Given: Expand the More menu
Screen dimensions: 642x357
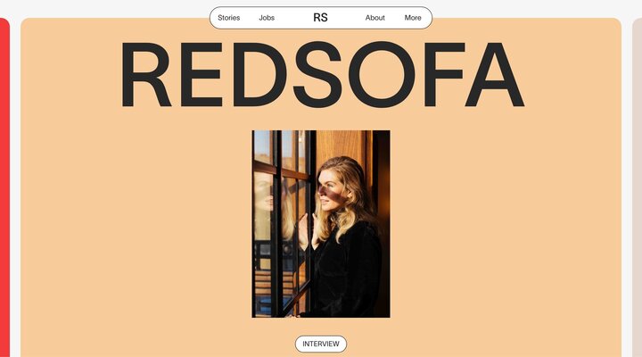Looking at the screenshot, I should point(413,18).
